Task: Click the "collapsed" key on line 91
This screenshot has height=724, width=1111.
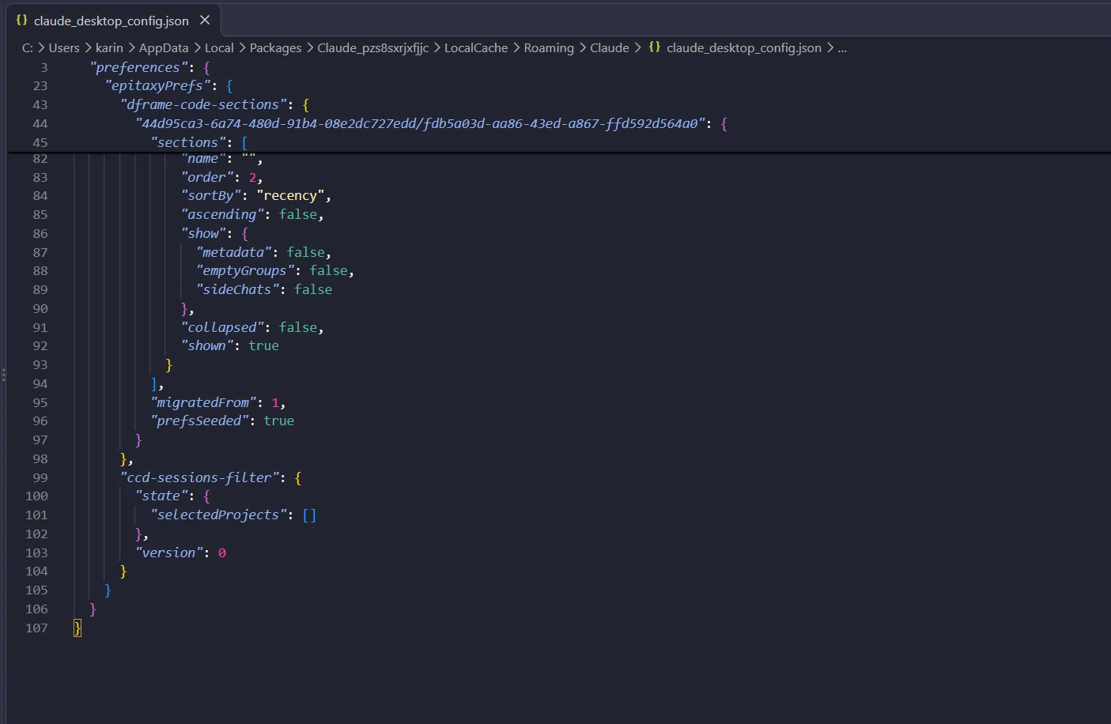Action: [x=222, y=327]
